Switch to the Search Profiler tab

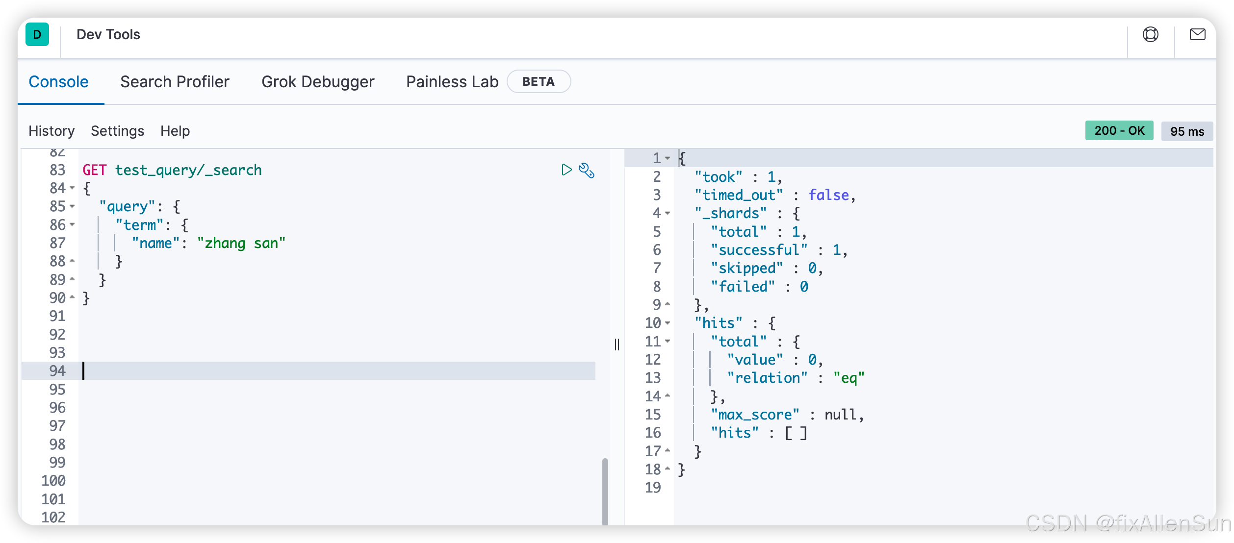(x=175, y=81)
